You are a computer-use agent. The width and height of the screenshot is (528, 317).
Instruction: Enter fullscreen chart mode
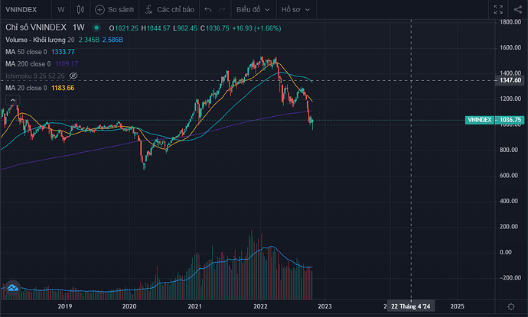498,9
